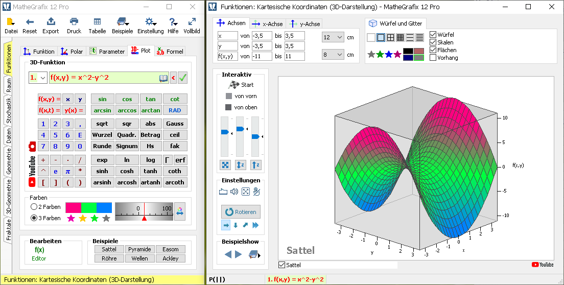The image size is (564, 285).
Task: Open the Datei file menu icon
Action: point(10,22)
